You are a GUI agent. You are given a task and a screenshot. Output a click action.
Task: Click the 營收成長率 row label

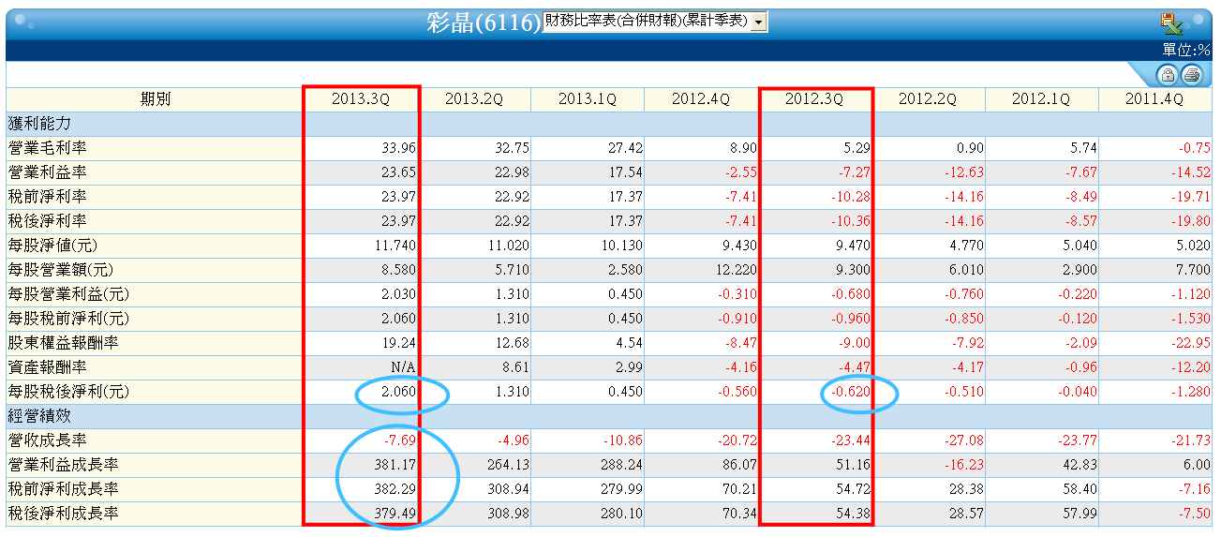[47, 440]
